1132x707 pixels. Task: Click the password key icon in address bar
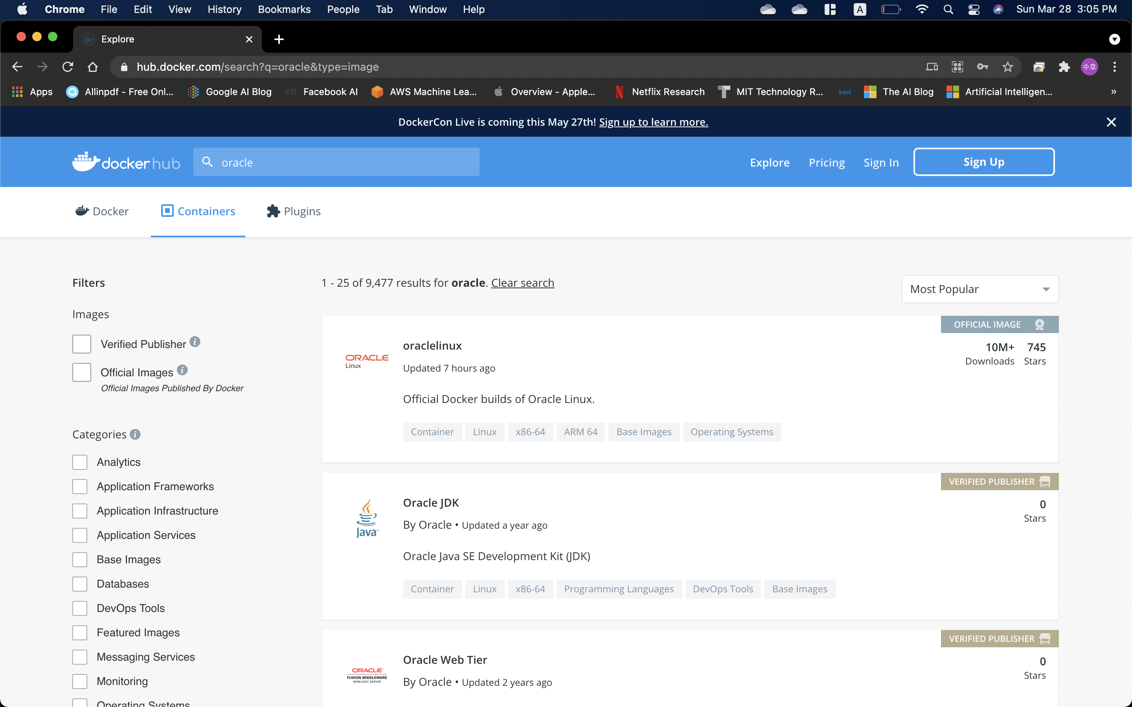982,67
